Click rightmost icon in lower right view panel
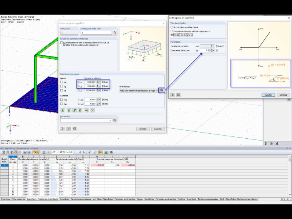This screenshot has width=292, height=219. click(x=277, y=143)
